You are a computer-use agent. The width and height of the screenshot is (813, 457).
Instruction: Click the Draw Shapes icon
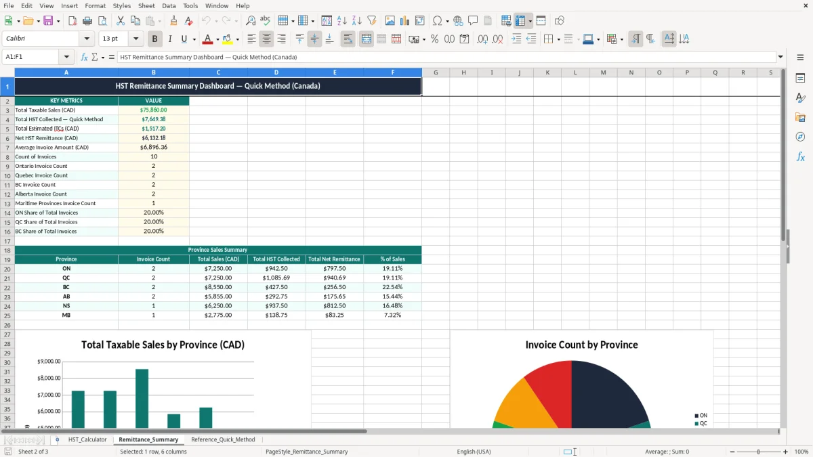click(x=560, y=21)
